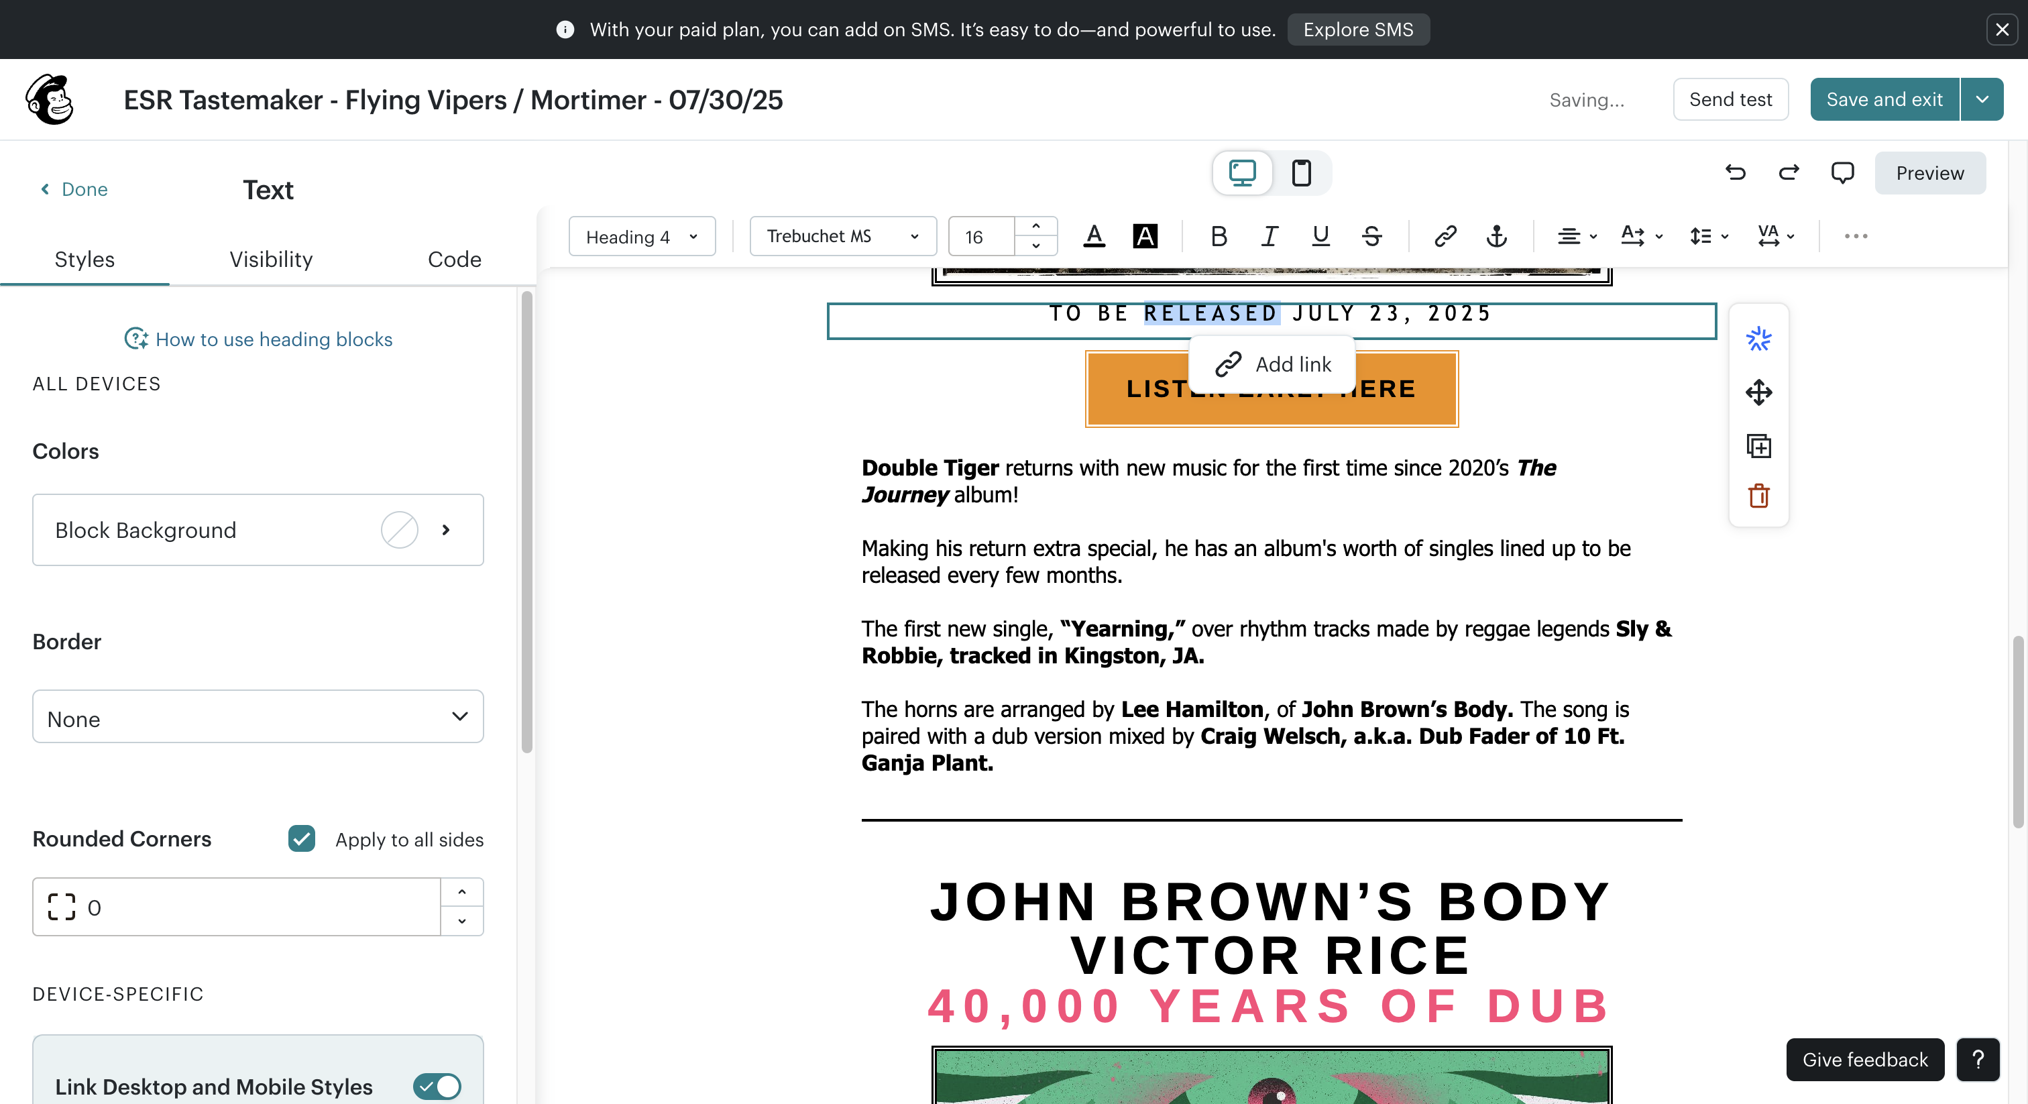The image size is (2028, 1104).
Task: Click Save and exit button
Action: click(x=1884, y=99)
